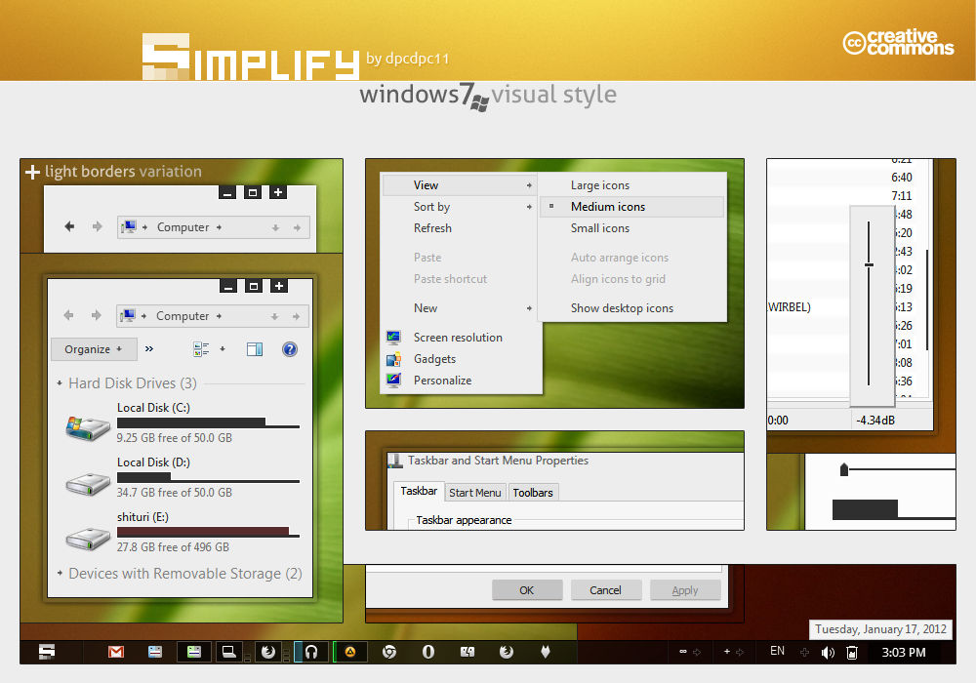Open Help via the blue question mark icon
This screenshot has width=976, height=683.
tap(289, 348)
